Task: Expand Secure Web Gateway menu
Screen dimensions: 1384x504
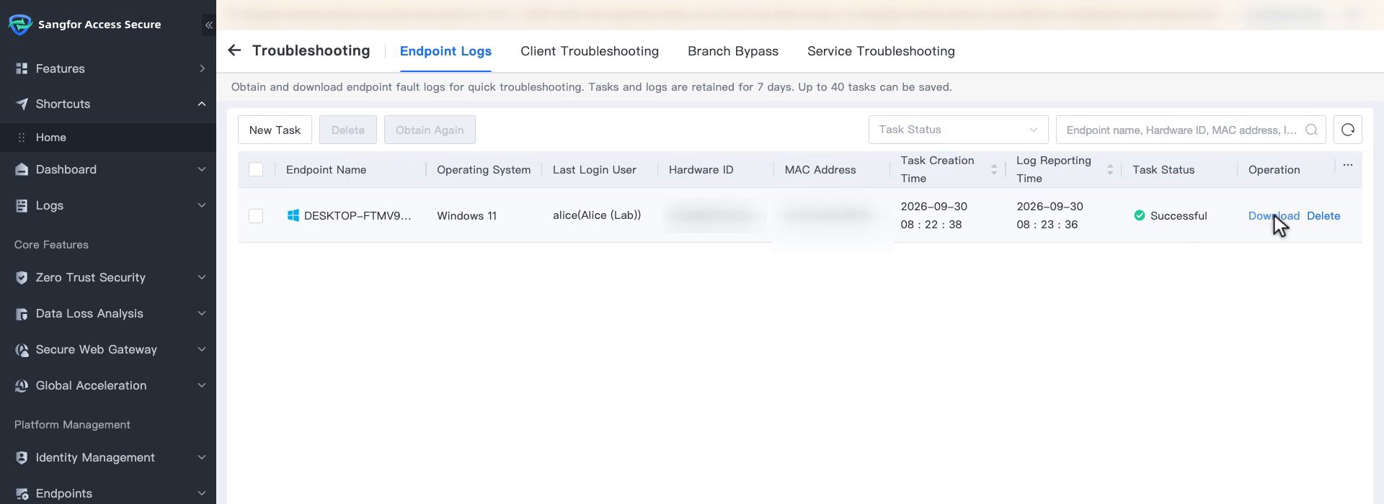Action: [x=202, y=349]
